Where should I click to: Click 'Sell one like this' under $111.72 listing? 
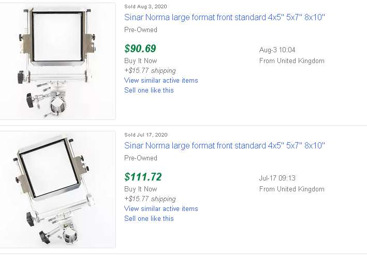[x=149, y=218]
